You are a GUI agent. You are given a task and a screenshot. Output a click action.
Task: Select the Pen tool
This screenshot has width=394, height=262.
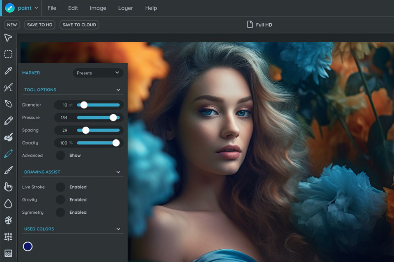click(8, 104)
